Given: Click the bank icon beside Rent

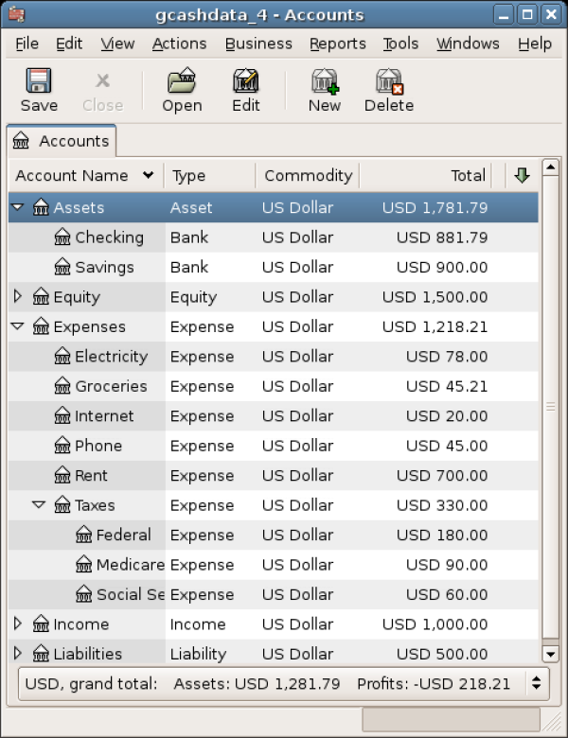Looking at the screenshot, I should tap(62, 476).
